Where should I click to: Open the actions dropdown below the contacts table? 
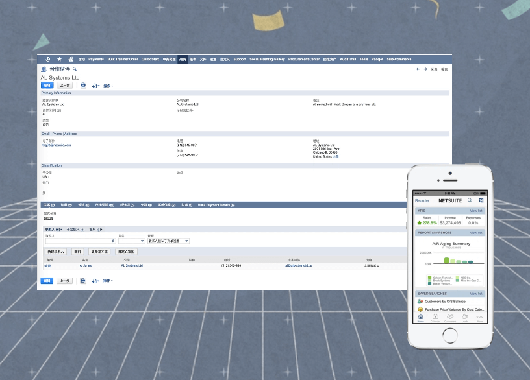click(x=108, y=281)
